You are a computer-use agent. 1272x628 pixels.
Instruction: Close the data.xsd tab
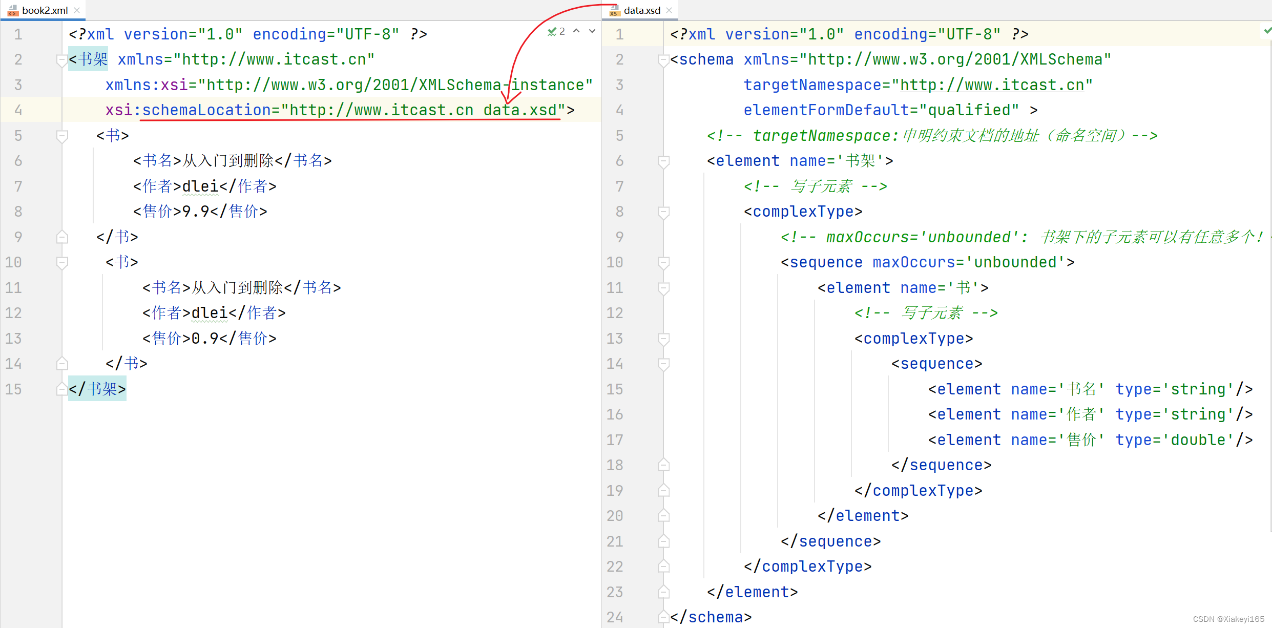669,10
